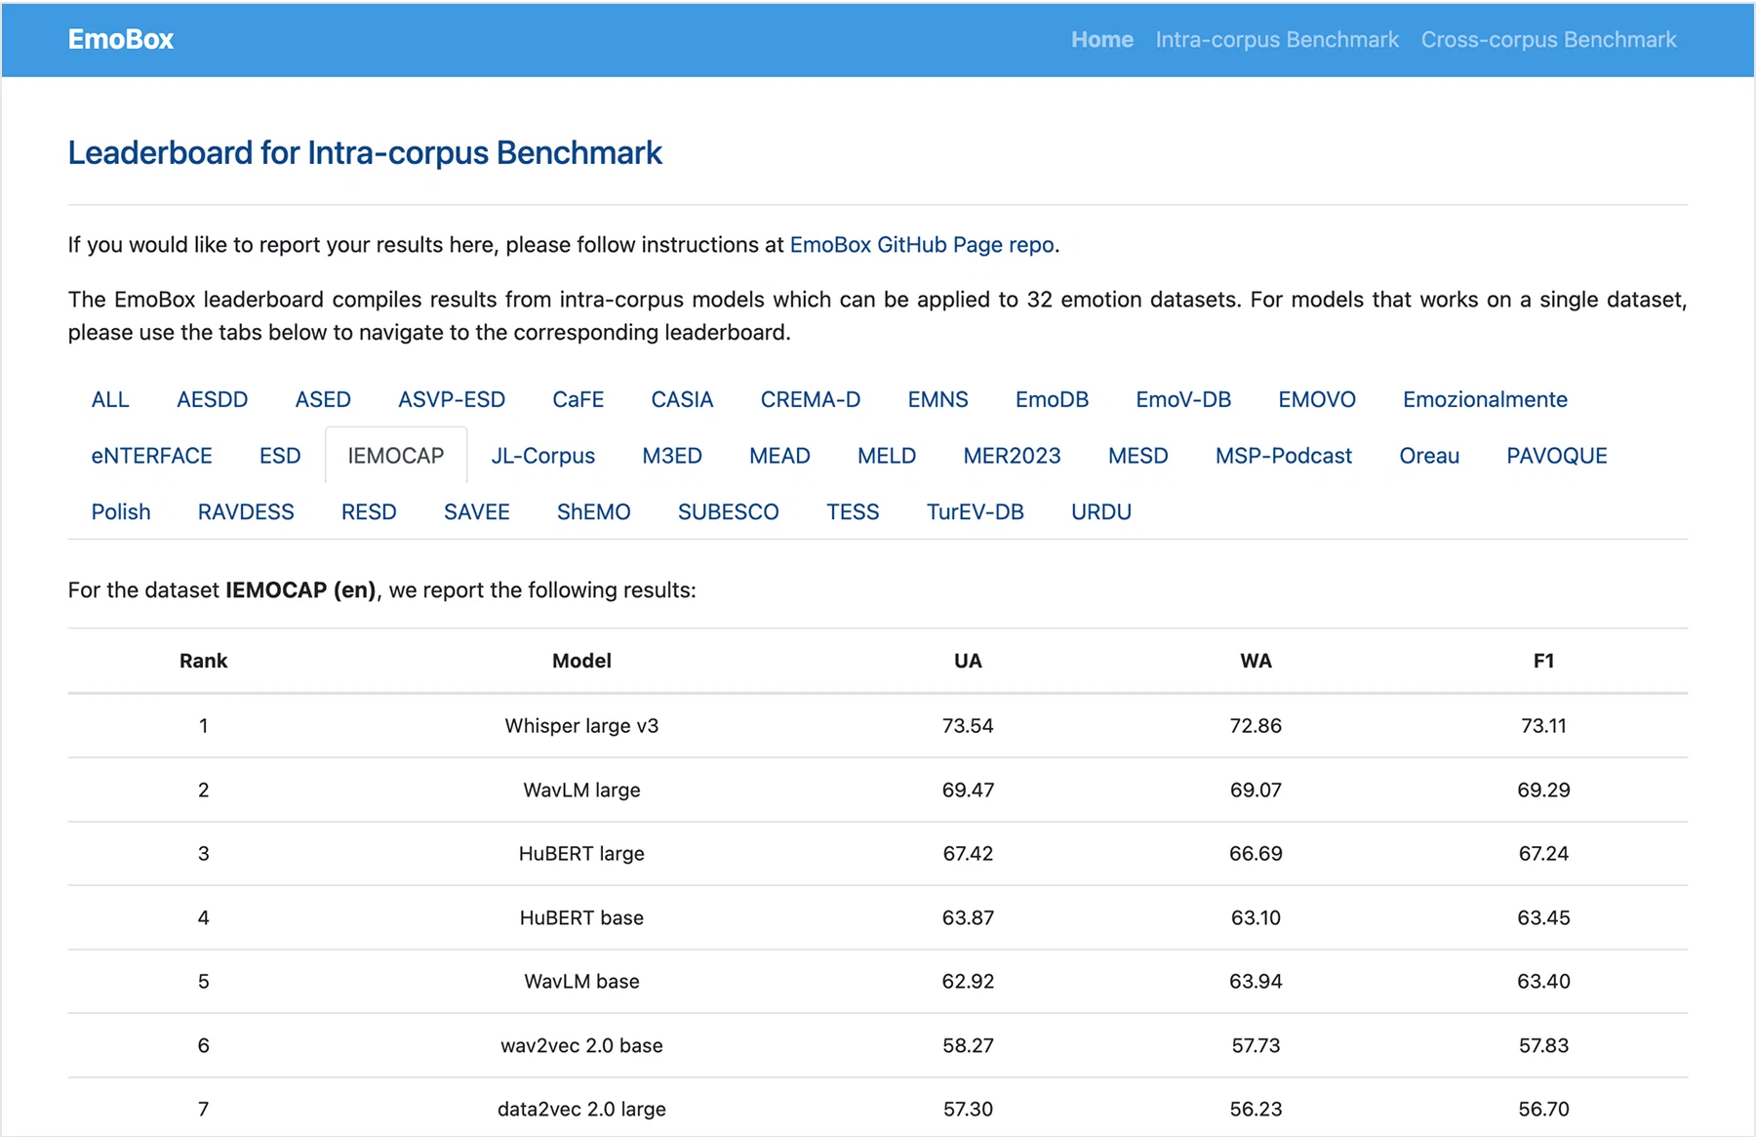Select the EMOVO tab

click(1317, 399)
